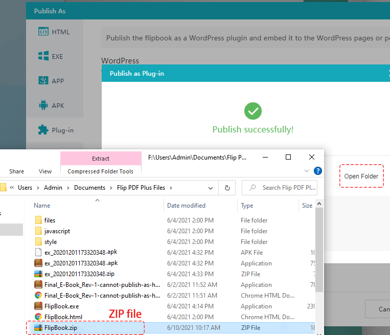390x335 pixels.
Task: Click the 'javascript' folder name
Action: tap(57, 231)
